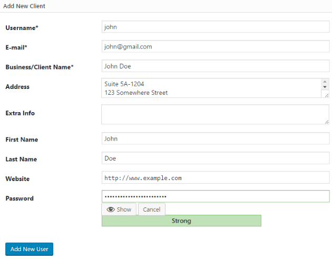332x259 pixels.
Task: Click the First Name label
Action: 22,140
